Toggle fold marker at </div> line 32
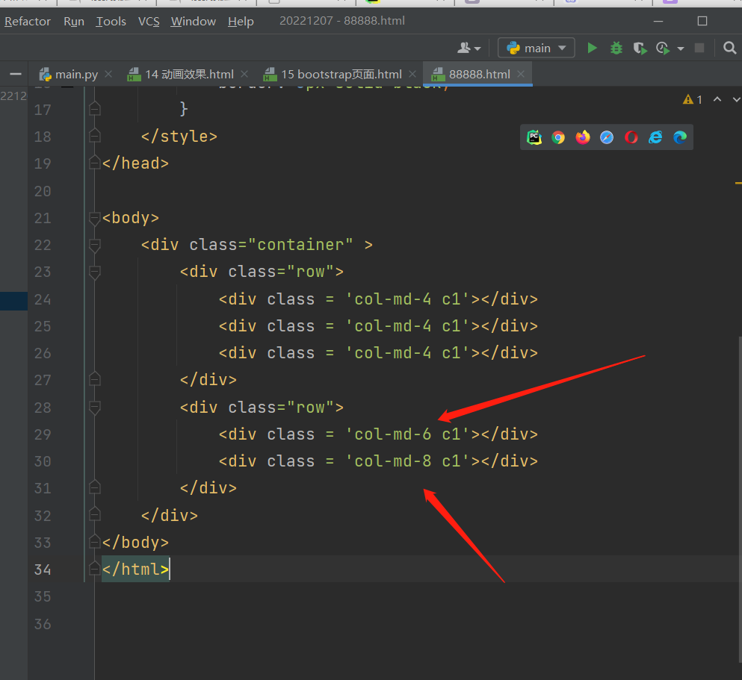The width and height of the screenshot is (742, 680). coord(95,514)
